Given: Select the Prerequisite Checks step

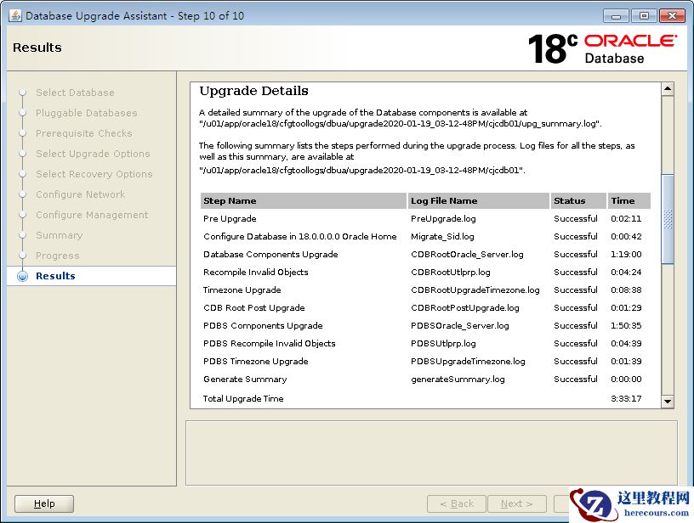Looking at the screenshot, I should (84, 134).
